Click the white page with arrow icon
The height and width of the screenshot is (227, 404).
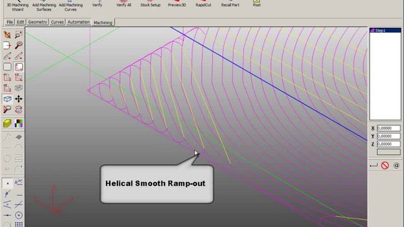[7, 45]
